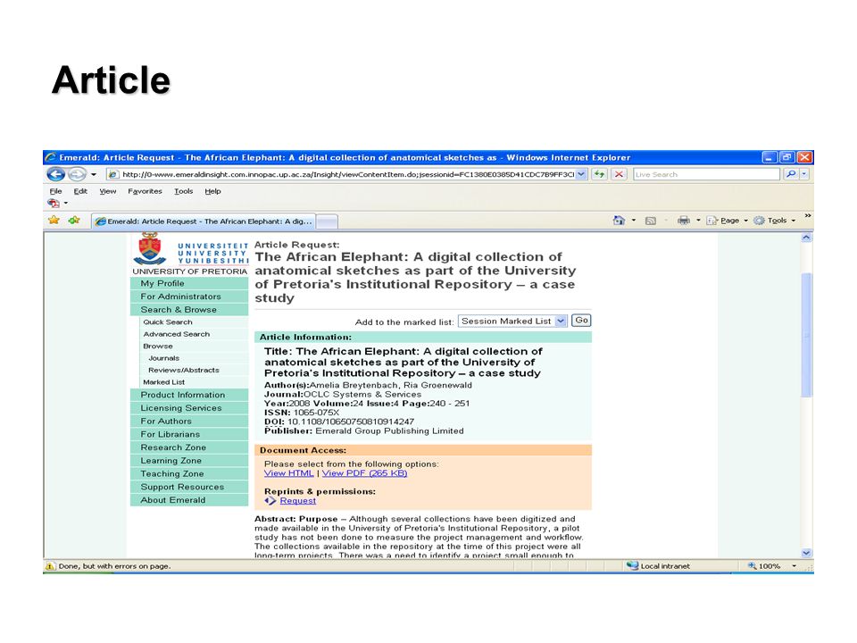Click the arrow icon beside Request
Viewport: 857px width, 643px height.
(270, 500)
